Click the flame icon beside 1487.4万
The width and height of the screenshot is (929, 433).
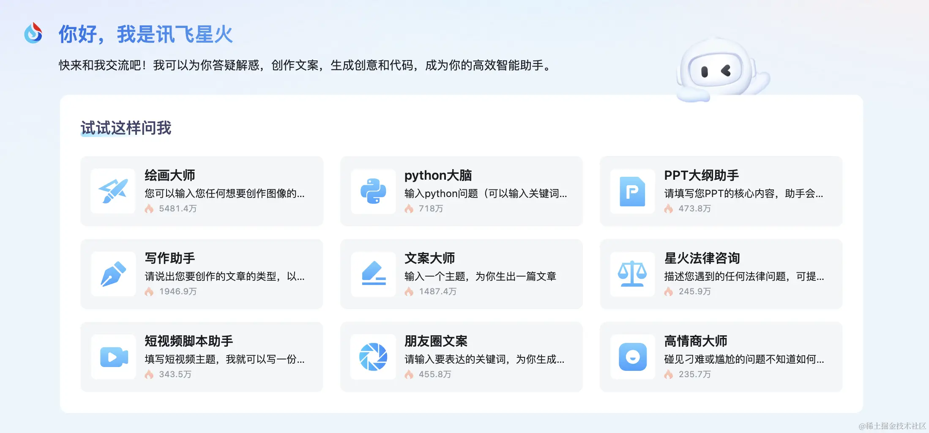(x=409, y=291)
